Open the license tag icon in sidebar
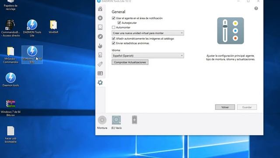The image size is (280, 158). 100,64
